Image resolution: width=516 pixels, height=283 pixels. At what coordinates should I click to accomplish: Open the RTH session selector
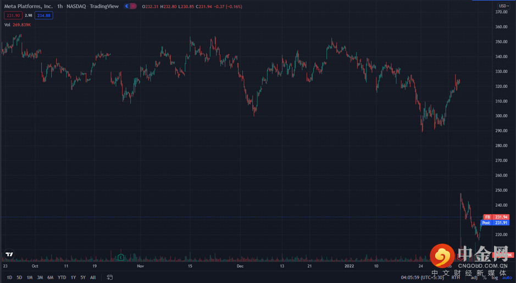click(456, 278)
